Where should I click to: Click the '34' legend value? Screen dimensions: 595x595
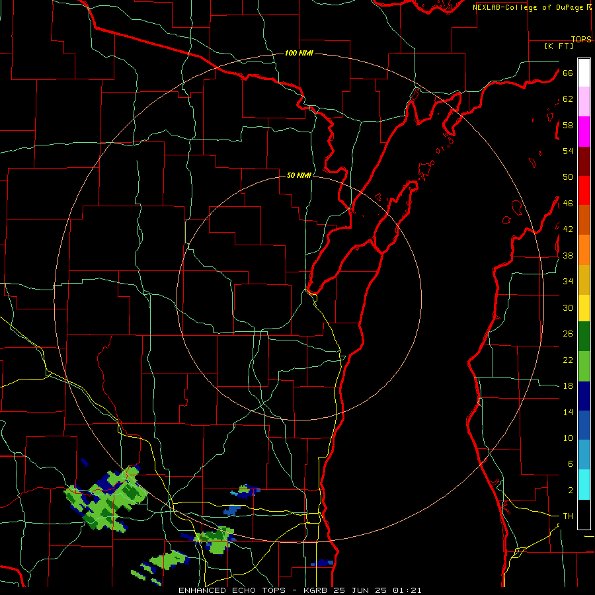[568, 282]
